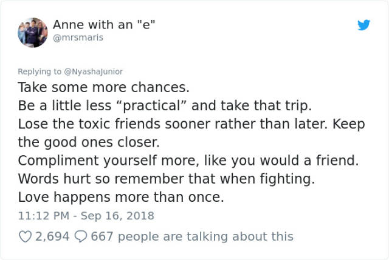
Task: Click the "Take some more chances." line
Action: 104,87
